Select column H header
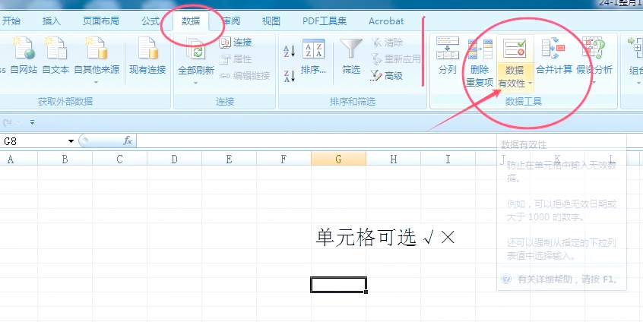This screenshot has height=322, width=643. pos(393,159)
